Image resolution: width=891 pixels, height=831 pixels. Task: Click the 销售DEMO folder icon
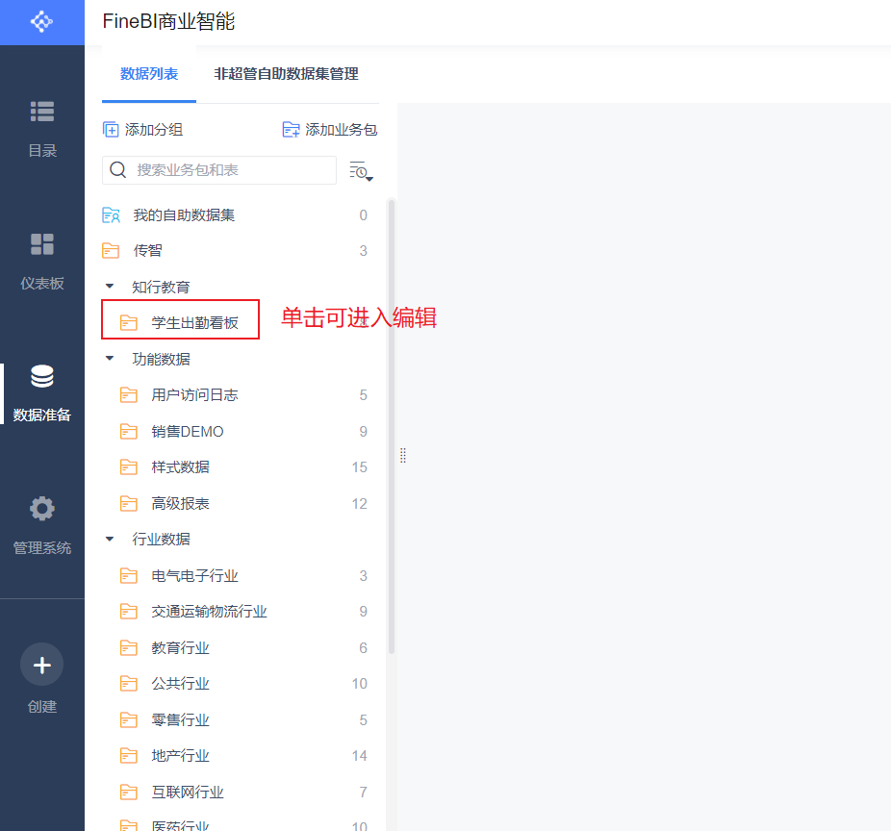[128, 431]
